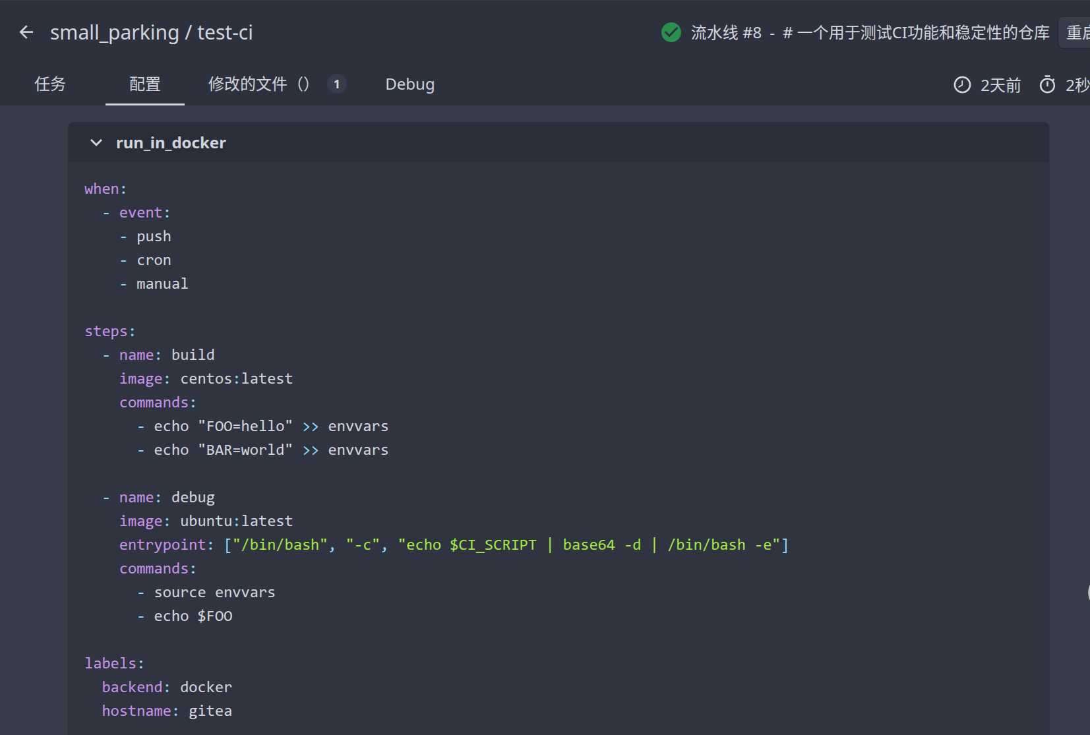
Task: Click the back arrow to leave pipeline view
Action: click(x=26, y=32)
